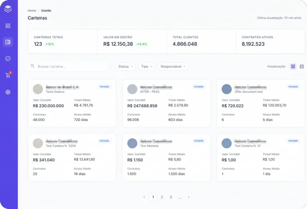Screen dimensions: 307x209
Task: Open the shopping cart with notification badge
Action: [x=8, y=75]
